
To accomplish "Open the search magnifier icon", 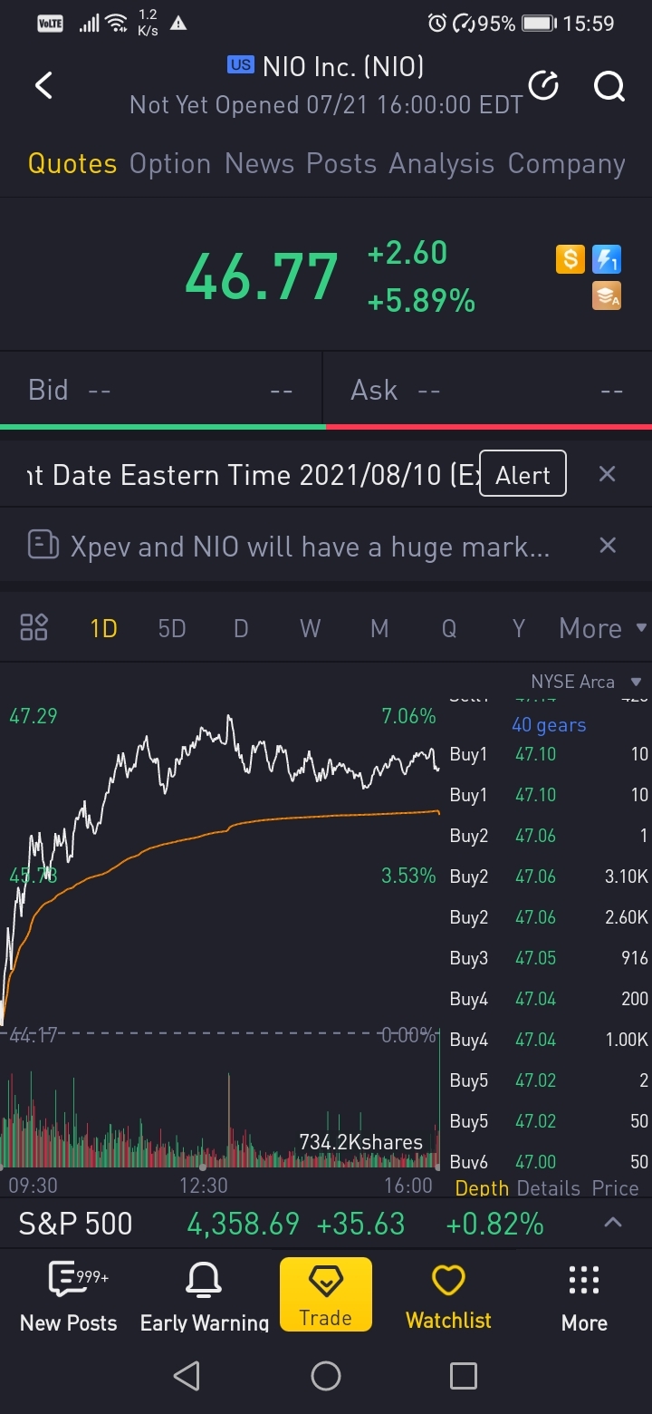I will click(x=609, y=87).
